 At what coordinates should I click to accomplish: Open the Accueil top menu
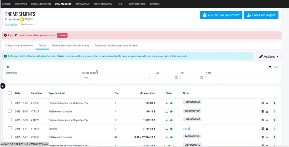[x=7, y=4]
